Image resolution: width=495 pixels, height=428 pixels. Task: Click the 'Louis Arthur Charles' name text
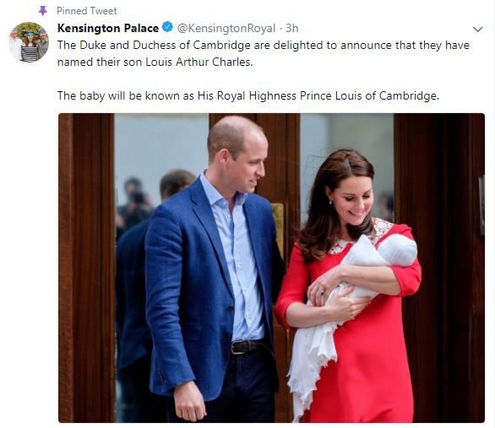click(x=199, y=62)
